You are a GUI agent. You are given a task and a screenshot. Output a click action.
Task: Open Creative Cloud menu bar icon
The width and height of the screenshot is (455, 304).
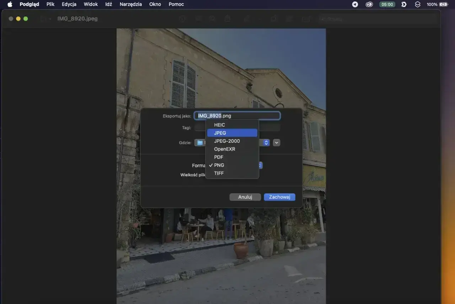(x=369, y=4)
